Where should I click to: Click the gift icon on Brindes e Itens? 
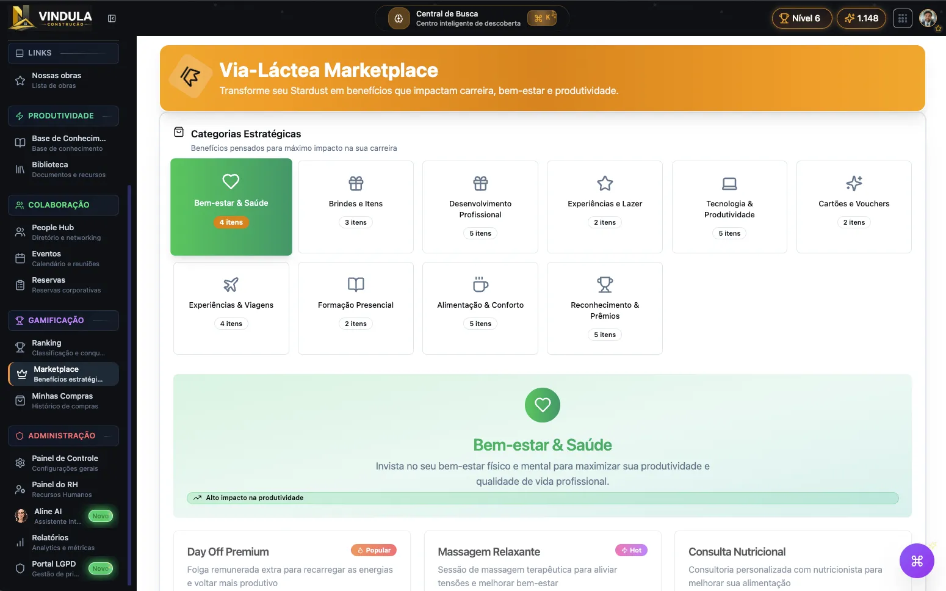355,183
